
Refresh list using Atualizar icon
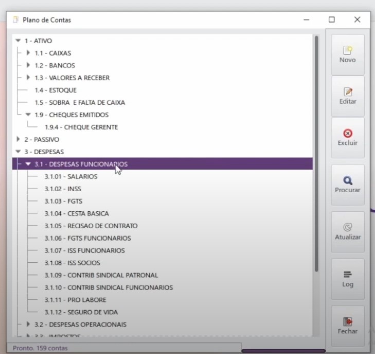click(348, 227)
